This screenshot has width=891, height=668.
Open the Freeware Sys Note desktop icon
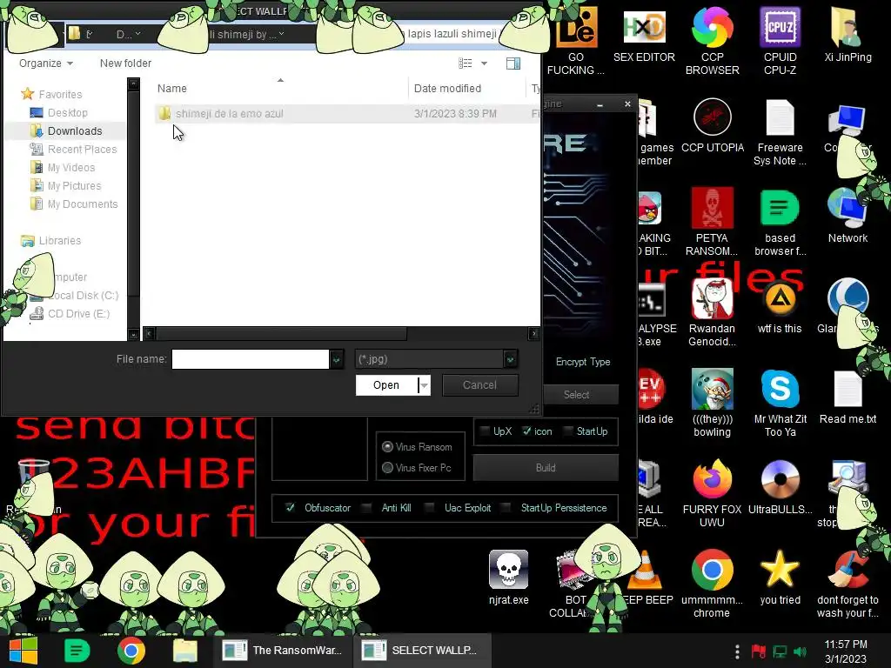[780, 132]
